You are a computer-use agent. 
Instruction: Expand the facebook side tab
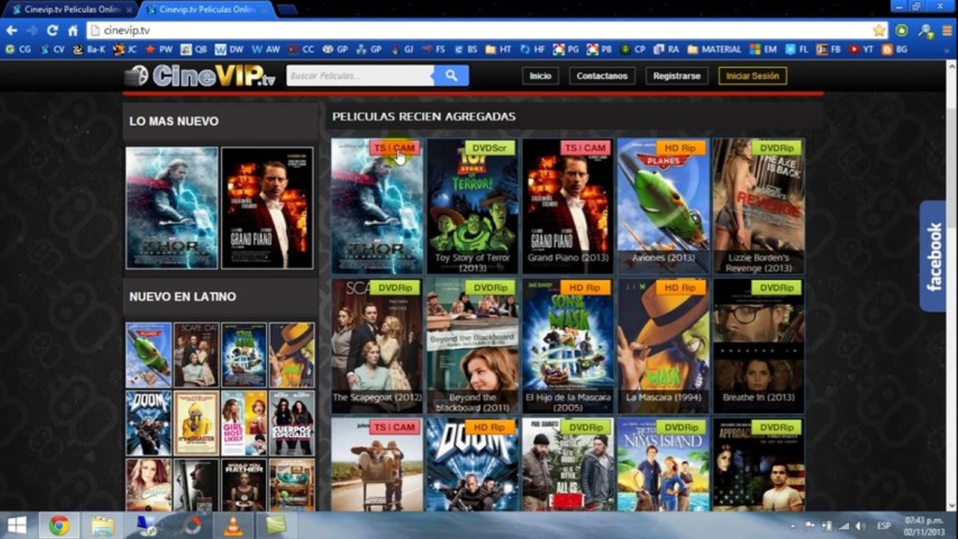933,256
